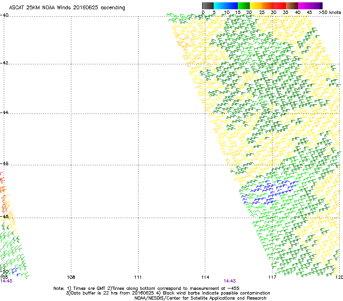Click the legend label '15'
Screen dimensions: 343x301
click(238, 13)
